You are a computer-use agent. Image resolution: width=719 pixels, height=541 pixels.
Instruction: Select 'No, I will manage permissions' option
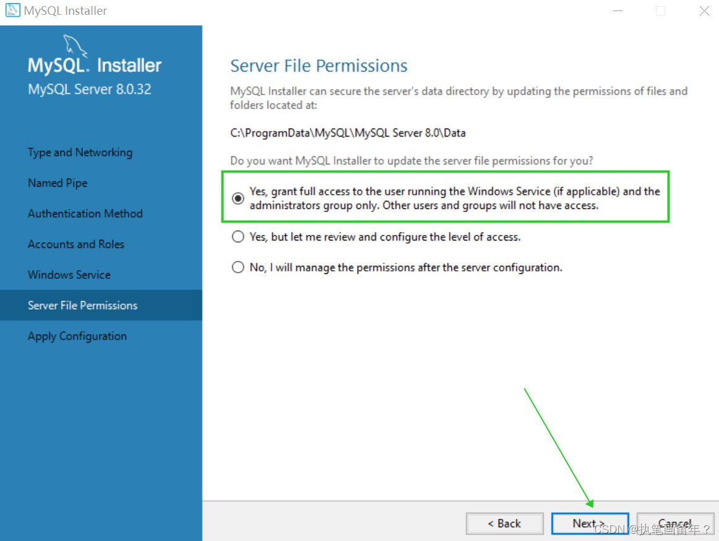[238, 267]
